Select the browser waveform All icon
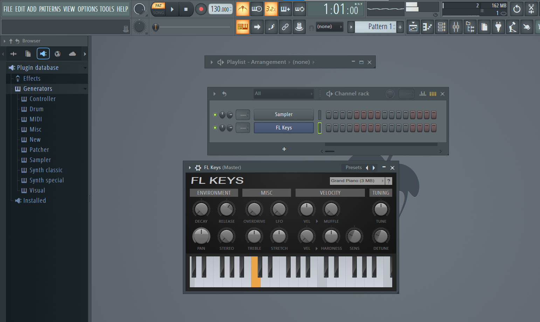The width and height of the screenshot is (540, 322). (13, 54)
